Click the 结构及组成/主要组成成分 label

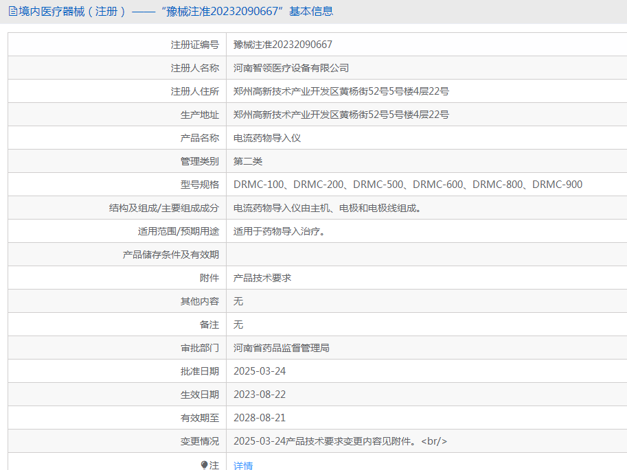(x=164, y=208)
